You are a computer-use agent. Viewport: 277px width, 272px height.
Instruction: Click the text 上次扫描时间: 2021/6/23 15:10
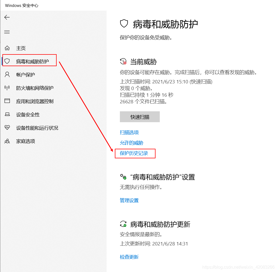[x=154, y=82]
